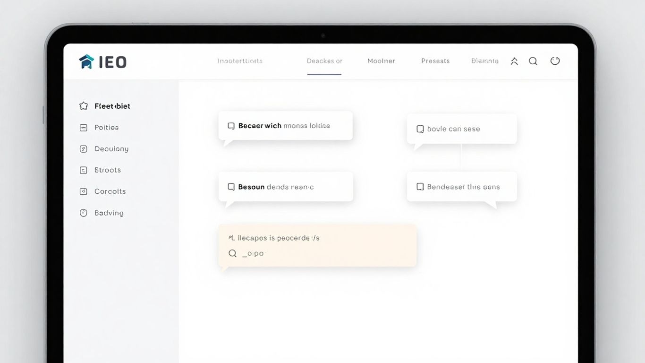Viewport: 645px width, 363px height.
Task: Click the header search magnifier icon
Action: (533, 61)
